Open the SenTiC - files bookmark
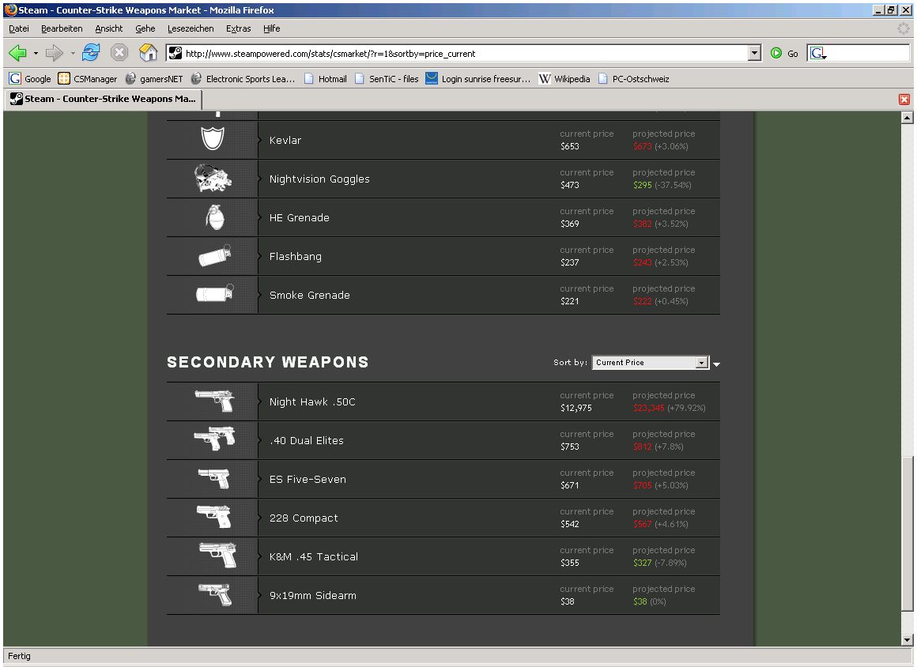Viewport: 917px width, 667px height. click(x=386, y=78)
